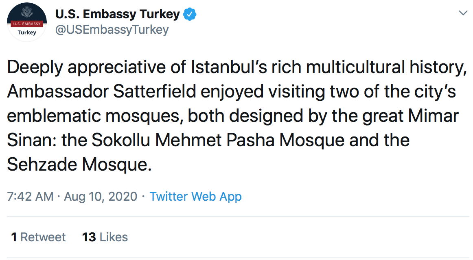Click the Aug 10, 2020 date
The image size is (473, 260).
[x=101, y=197]
